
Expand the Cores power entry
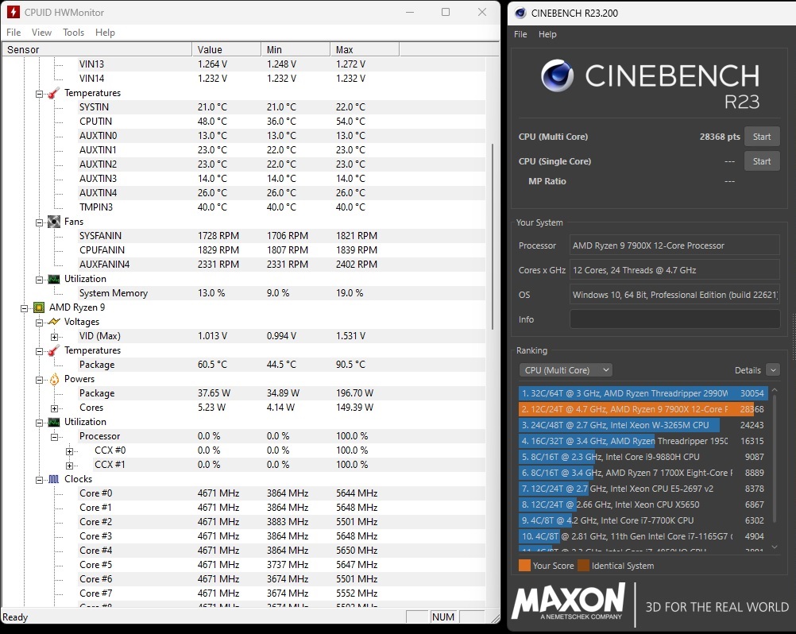click(x=54, y=408)
